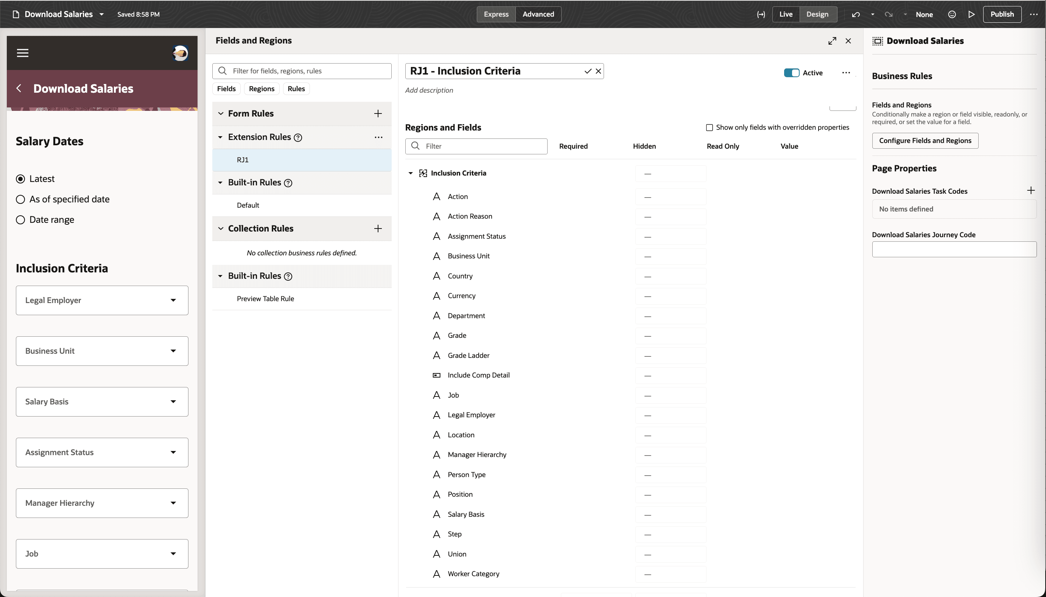Select the Regions filter tab
The image size is (1046, 597).
(x=261, y=89)
